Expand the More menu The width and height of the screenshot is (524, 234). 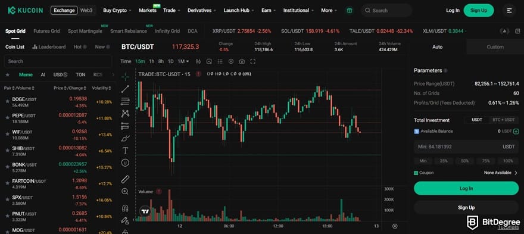pyautogui.click(x=329, y=10)
